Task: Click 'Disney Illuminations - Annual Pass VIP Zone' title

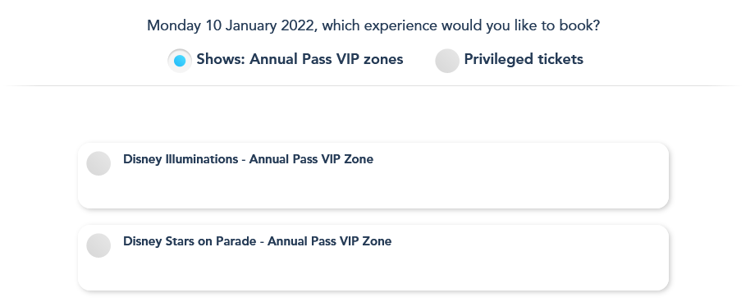Action: pyautogui.click(x=248, y=159)
